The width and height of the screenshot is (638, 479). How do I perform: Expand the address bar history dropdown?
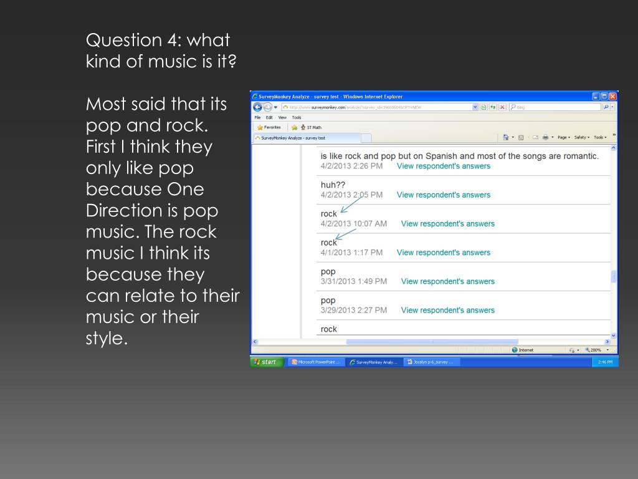[476, 107]
